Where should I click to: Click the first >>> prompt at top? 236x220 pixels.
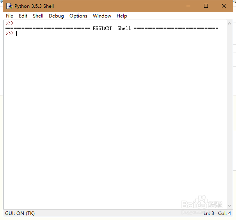tap(9, 23)
